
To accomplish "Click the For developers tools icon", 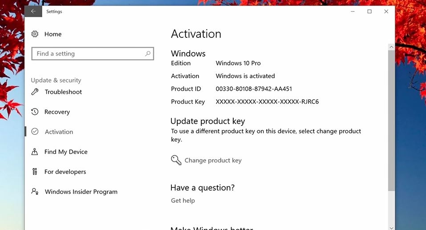I will click(35, 172).
